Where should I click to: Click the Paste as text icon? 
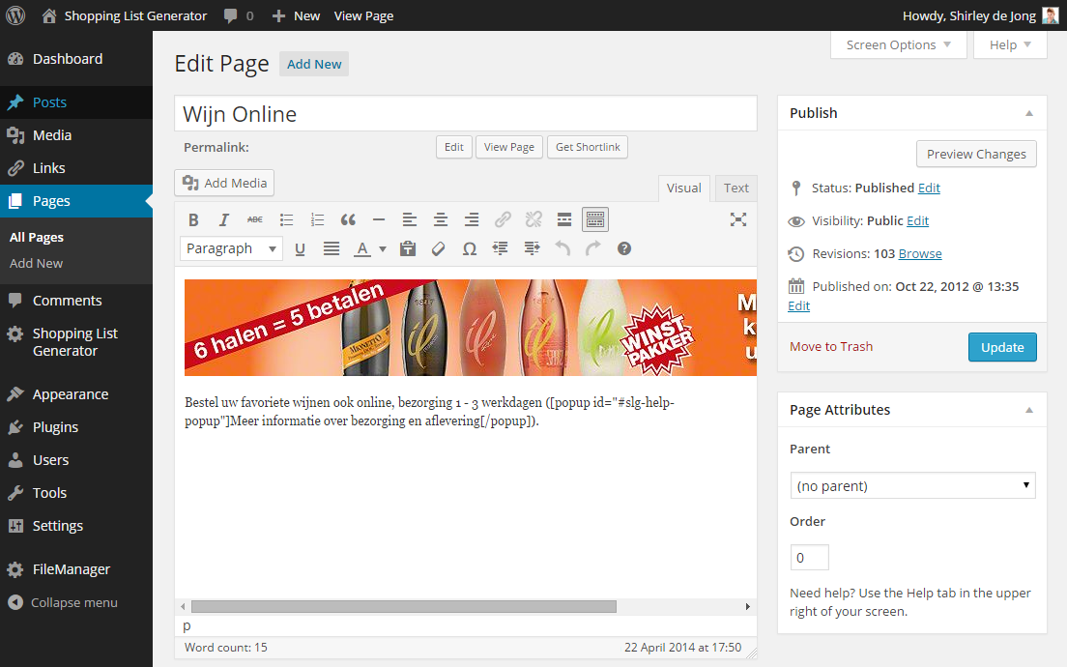point(408,249)
